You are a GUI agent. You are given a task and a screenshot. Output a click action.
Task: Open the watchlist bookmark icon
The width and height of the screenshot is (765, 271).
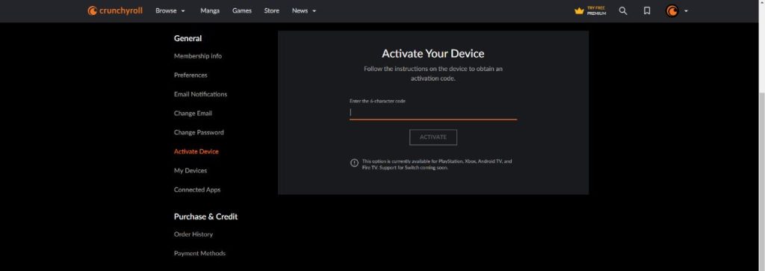pyautogui.click(x=647, y=10)
